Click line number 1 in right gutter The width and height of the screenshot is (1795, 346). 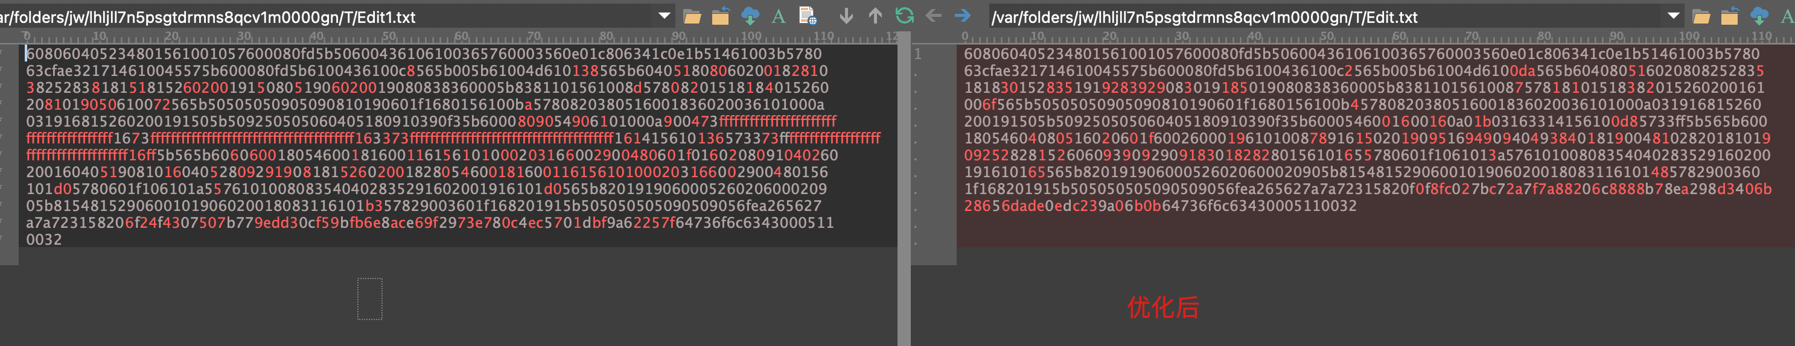click(x=919, y=54)
